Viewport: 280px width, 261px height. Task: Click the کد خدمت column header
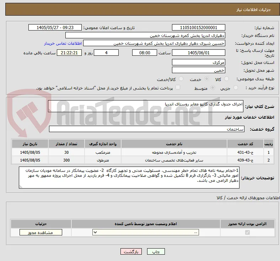coord(246,144)
